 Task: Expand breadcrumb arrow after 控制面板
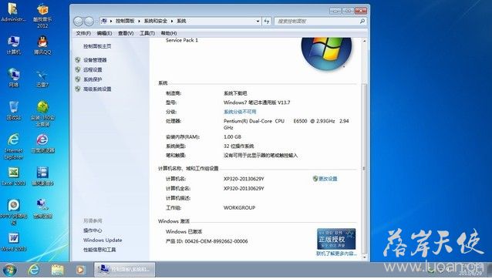140,21
